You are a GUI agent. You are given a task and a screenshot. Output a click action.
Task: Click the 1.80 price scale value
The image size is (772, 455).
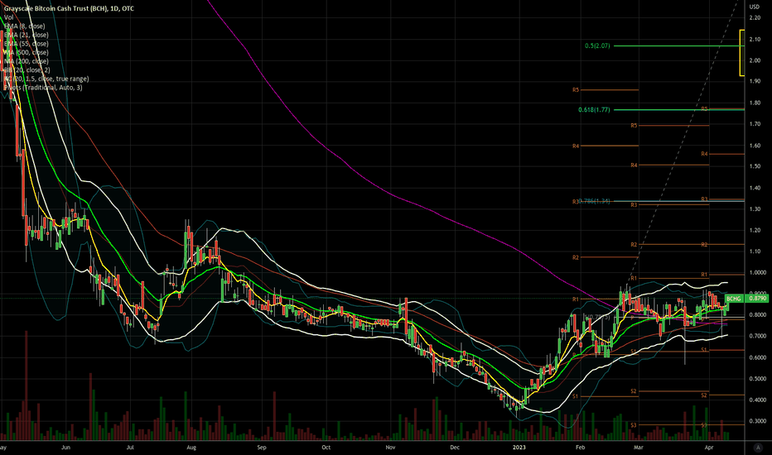(755, 103)
